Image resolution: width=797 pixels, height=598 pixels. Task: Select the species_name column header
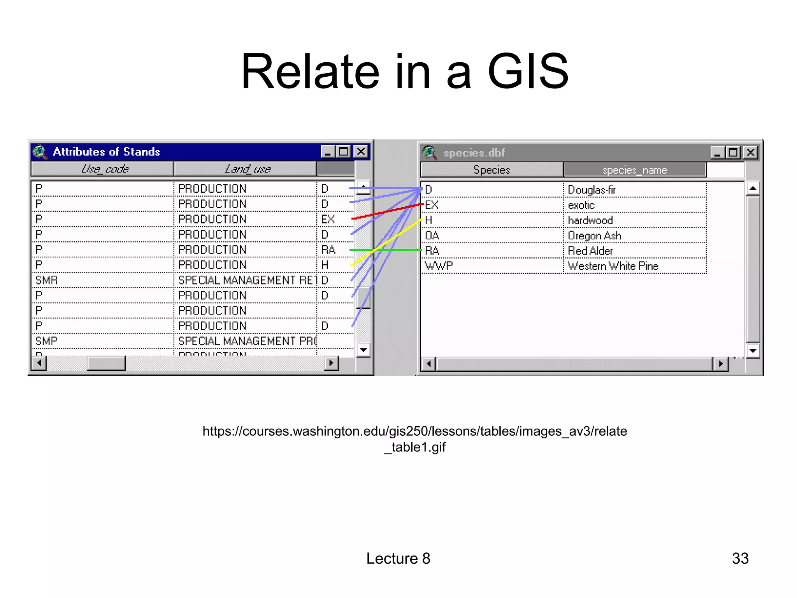pyautogui.click(x=635, y=170)
